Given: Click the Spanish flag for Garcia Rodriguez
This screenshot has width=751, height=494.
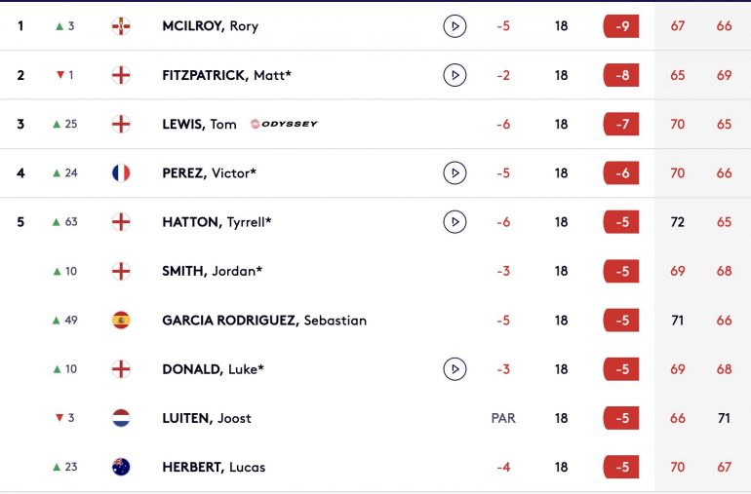Looking at the screenshot, I should pyautogui.click(x=121, y=321).
